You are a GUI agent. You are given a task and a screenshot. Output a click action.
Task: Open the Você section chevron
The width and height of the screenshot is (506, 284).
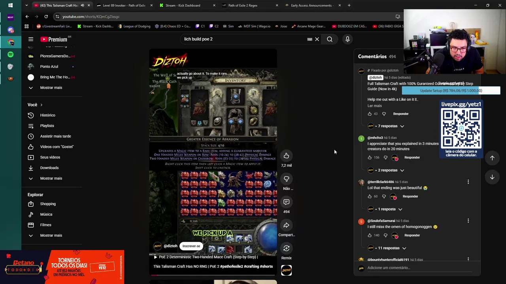41,105
